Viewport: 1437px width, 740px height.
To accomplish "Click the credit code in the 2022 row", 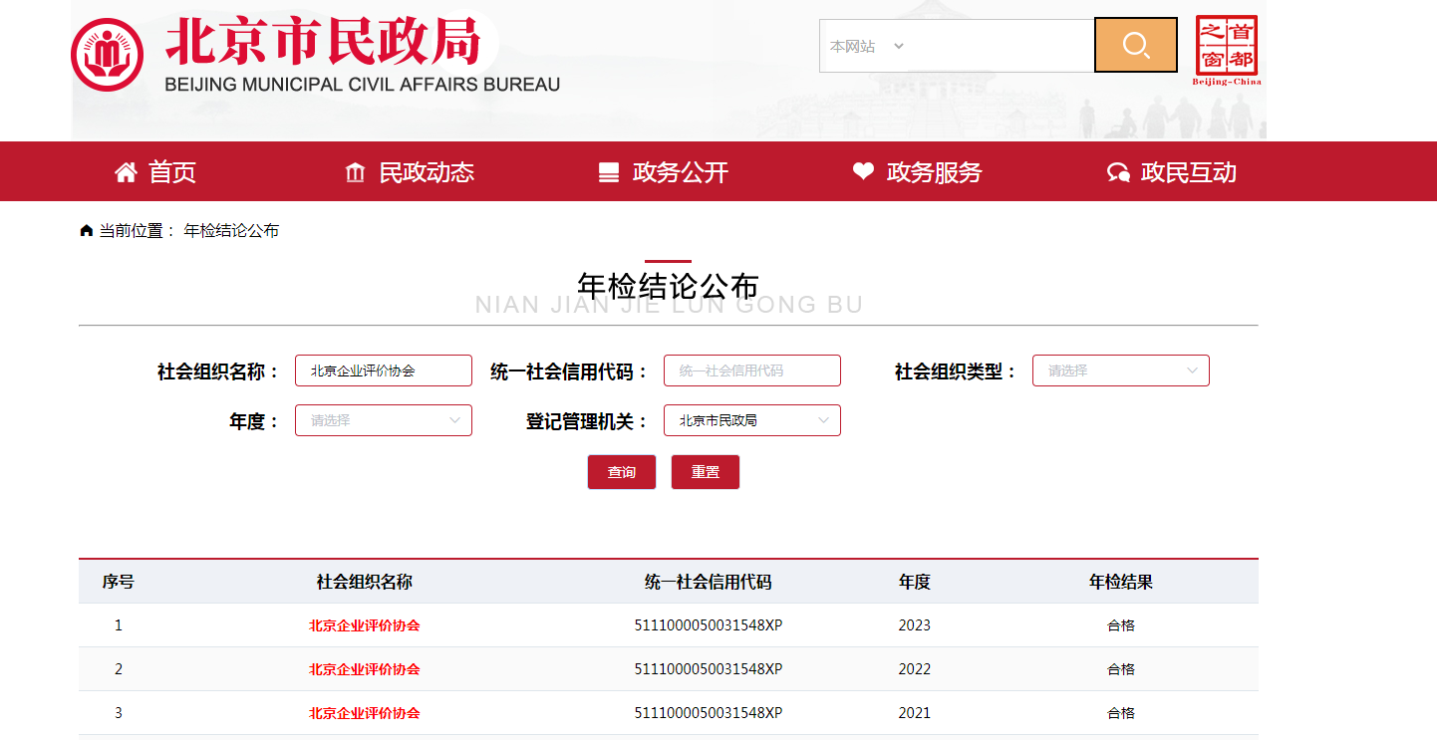I will click(709, 669).
